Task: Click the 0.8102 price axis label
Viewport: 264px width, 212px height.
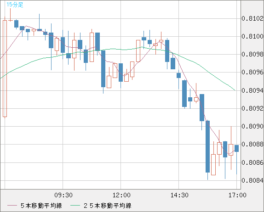Action: coord(253,18)
